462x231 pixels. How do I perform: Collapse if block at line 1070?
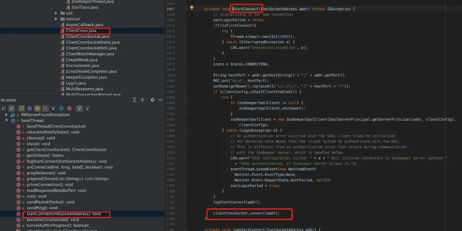[x=186, y=26]
